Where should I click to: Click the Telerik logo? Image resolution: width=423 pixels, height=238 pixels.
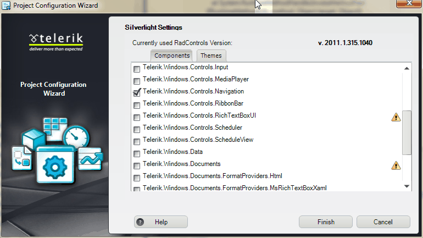click(x=56, y=42)
